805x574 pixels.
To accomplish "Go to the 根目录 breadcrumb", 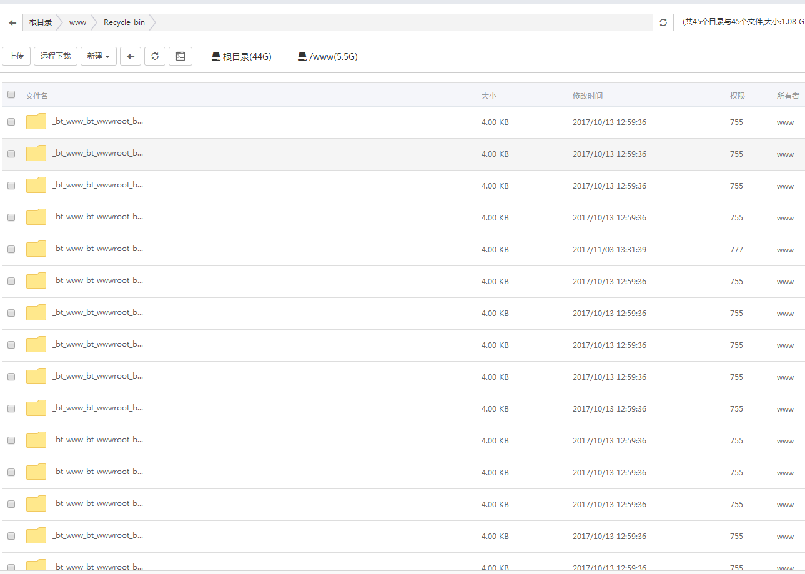I will tap(41, 22).
